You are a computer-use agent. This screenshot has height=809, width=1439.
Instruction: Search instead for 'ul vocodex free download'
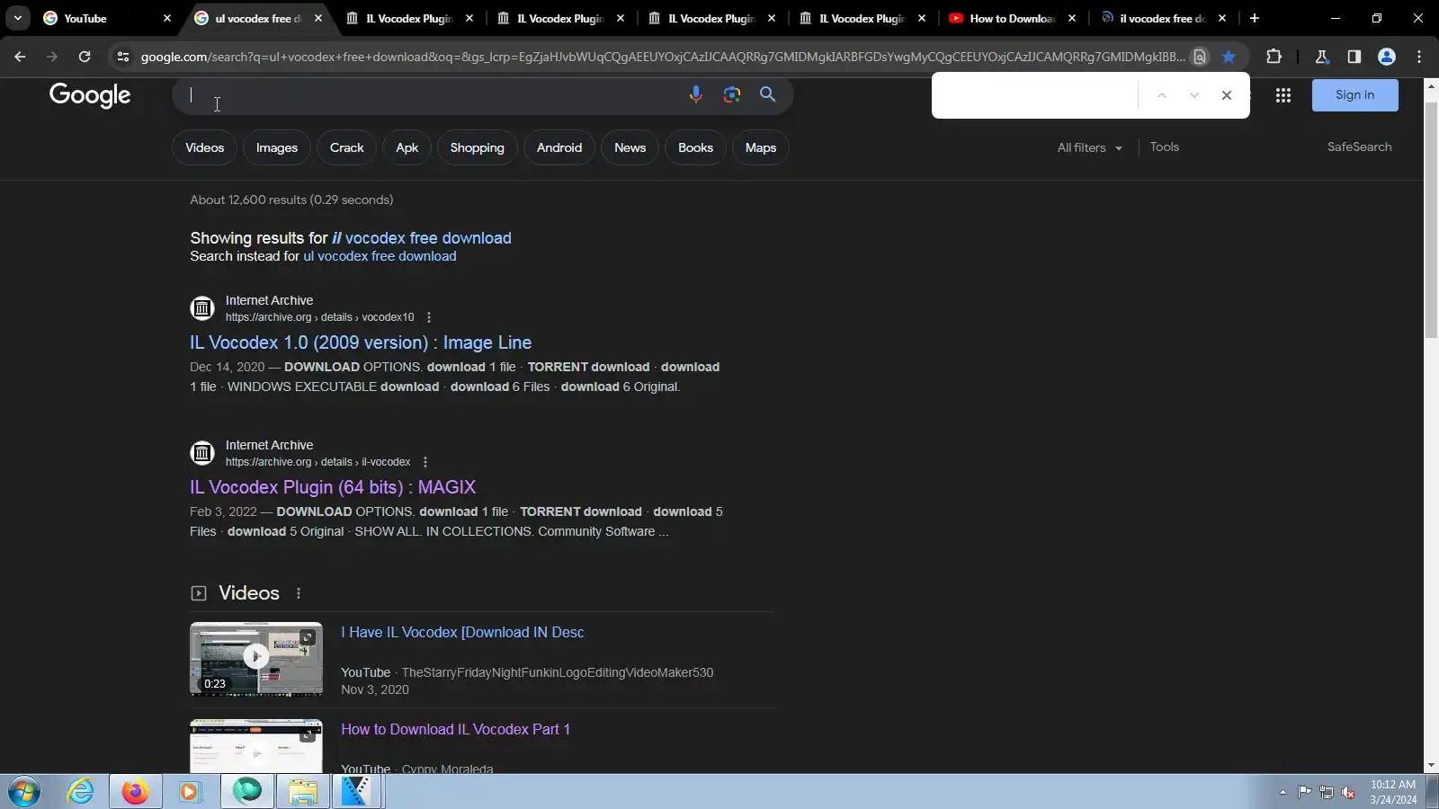[x=380, y=256]
